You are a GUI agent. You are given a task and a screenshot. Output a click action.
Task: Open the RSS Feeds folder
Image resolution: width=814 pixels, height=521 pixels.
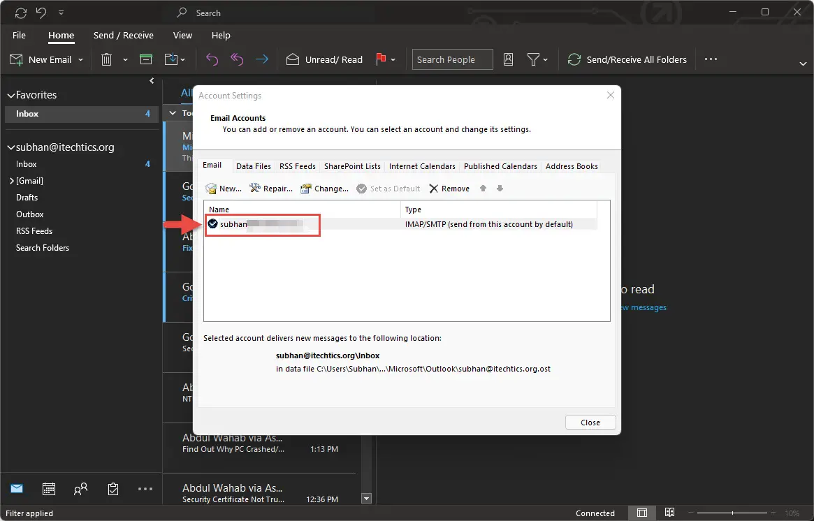34,231
